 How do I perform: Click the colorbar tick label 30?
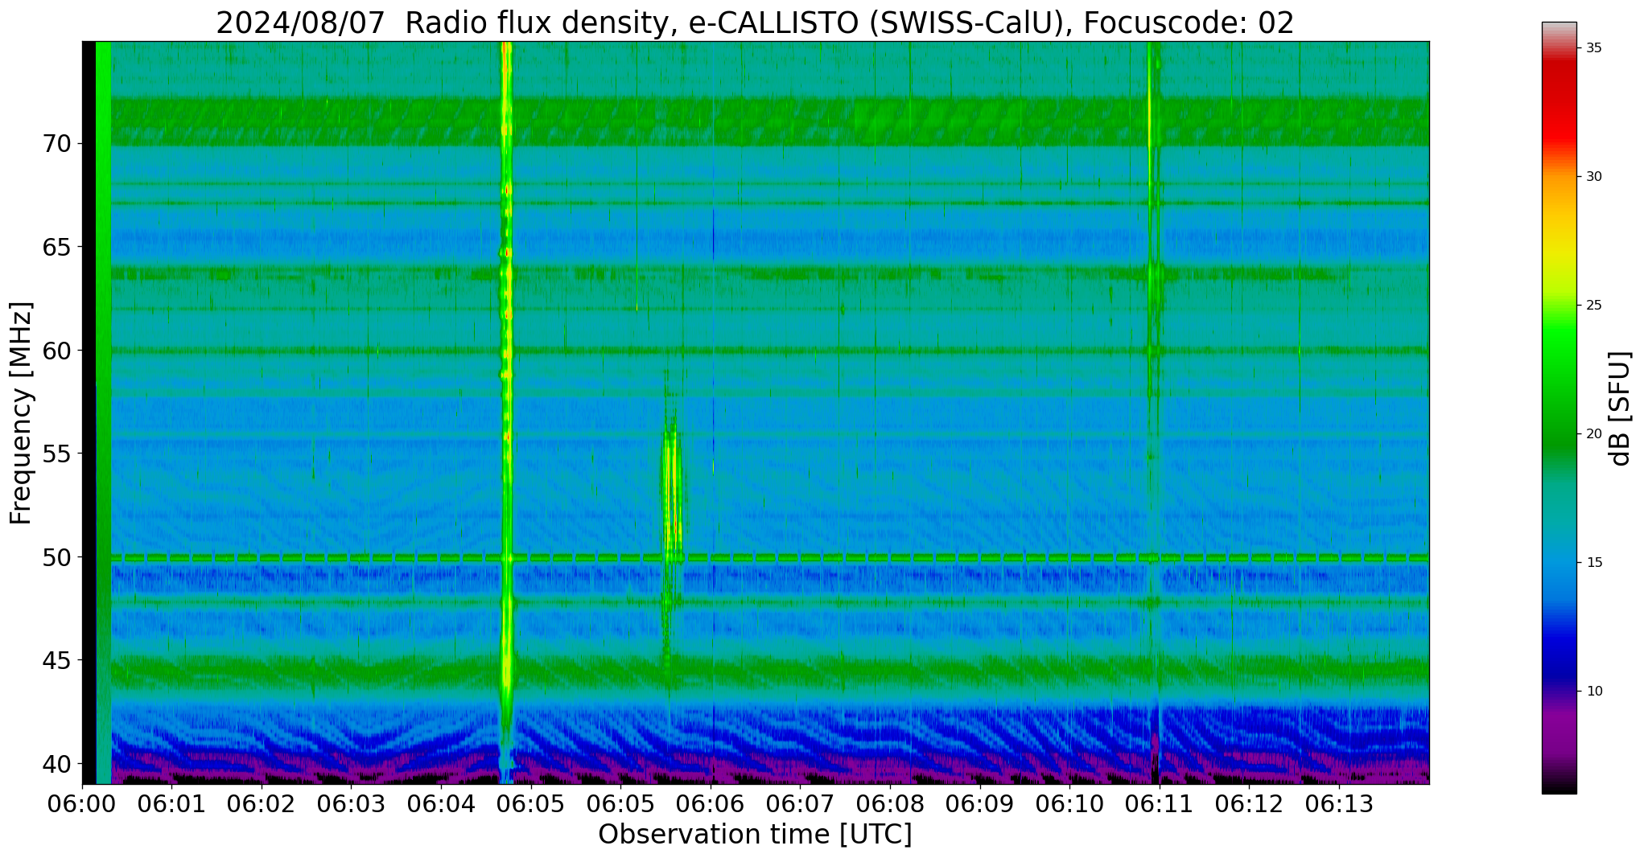pos(1592,176)
